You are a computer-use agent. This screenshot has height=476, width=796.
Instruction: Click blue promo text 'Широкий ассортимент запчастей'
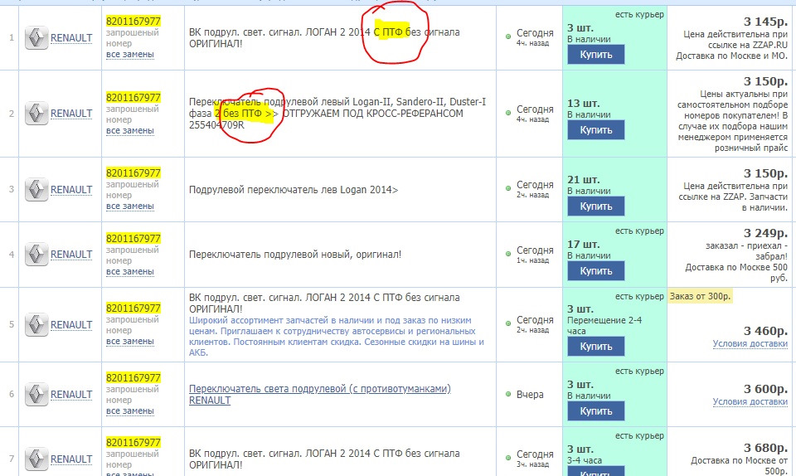(336, 336)
